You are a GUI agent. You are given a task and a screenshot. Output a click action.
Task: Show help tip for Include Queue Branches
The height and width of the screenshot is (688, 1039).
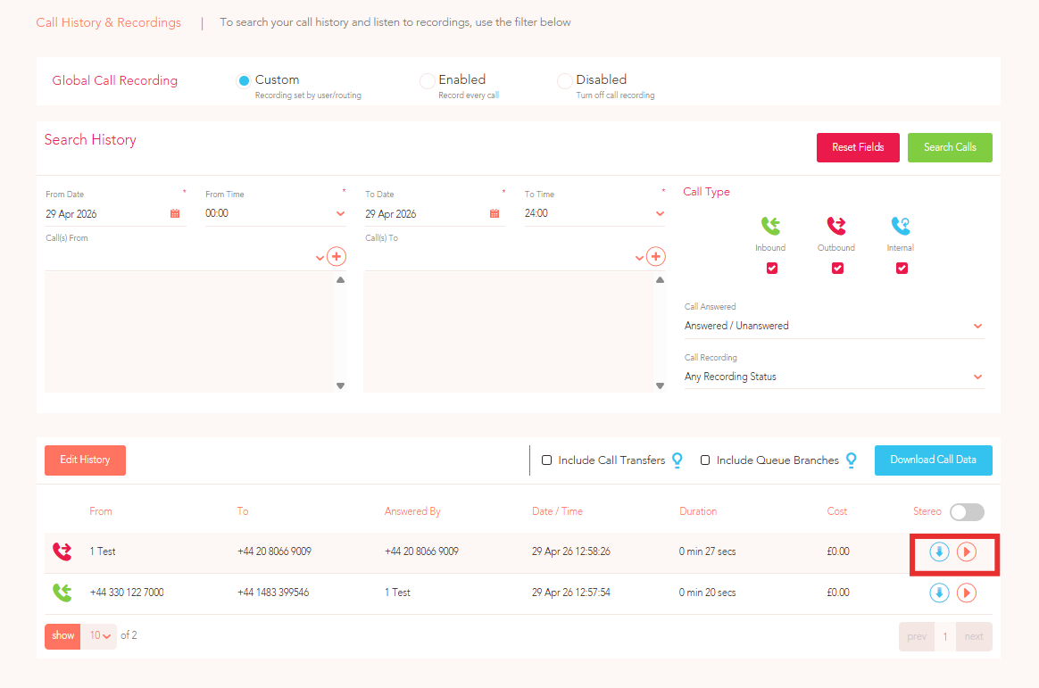click(x=852, y=460)
